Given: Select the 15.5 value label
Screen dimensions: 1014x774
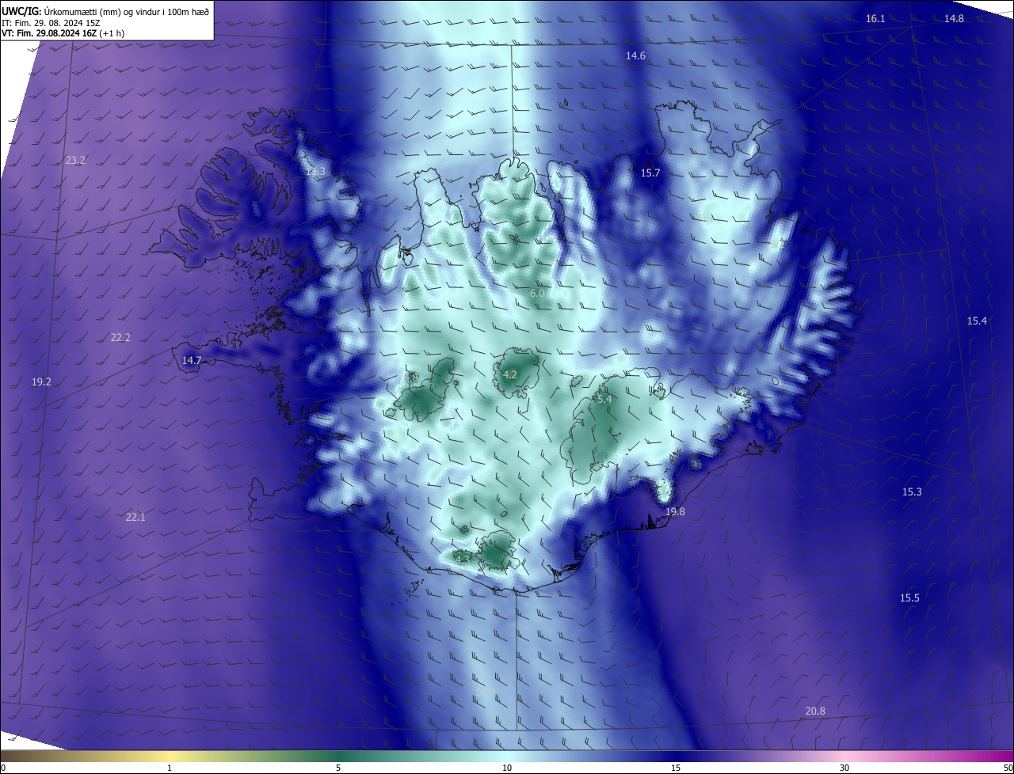Looking at the screenshot, I should click(909, 598).
